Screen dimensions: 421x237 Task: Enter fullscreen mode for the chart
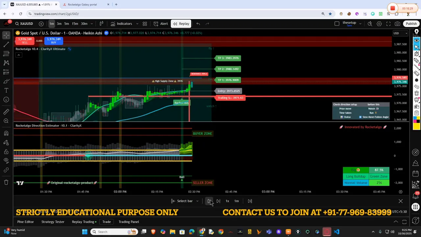pyautogui.click(x=388, y=24)
